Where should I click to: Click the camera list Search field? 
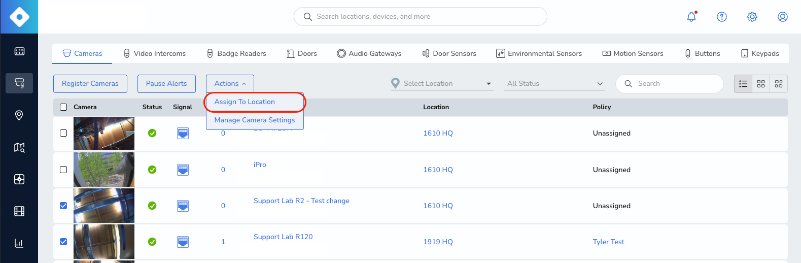tap(670, 84)
